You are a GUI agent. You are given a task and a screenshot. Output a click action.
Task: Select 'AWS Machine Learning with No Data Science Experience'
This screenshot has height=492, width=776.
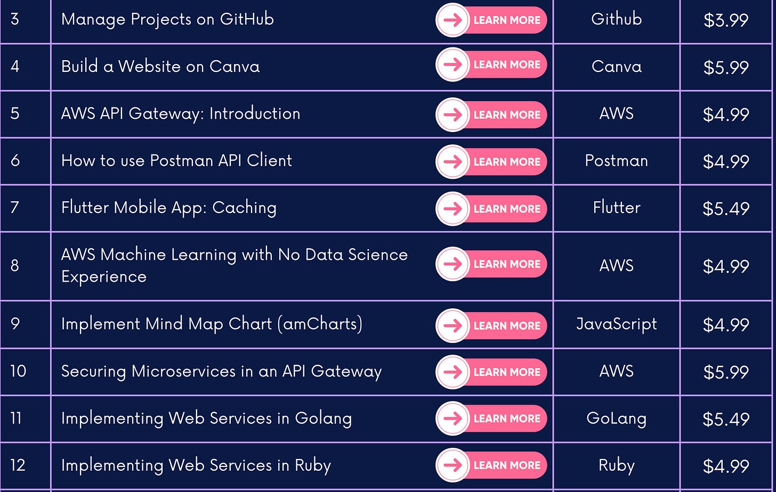tap(235, 265)
